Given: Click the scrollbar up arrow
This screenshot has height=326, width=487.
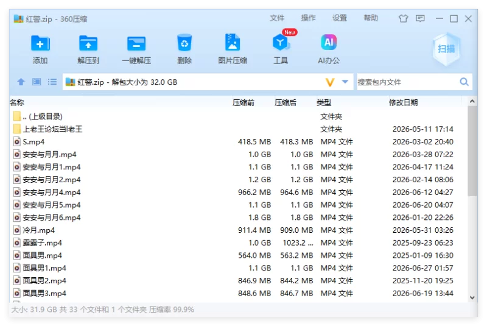Looking at the screenshot, I should [472, 101].
